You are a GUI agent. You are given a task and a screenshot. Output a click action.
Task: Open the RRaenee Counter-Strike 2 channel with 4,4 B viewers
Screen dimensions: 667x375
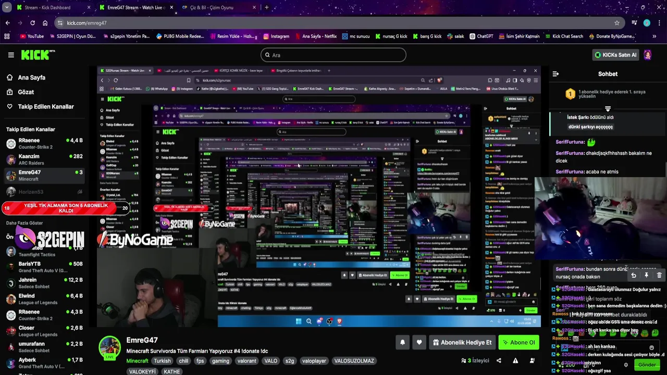click(x=44, y=144)
